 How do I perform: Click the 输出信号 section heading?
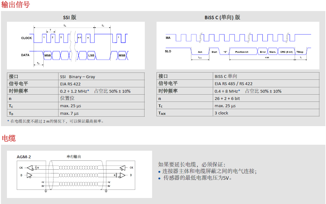click(x=15, y=5)
